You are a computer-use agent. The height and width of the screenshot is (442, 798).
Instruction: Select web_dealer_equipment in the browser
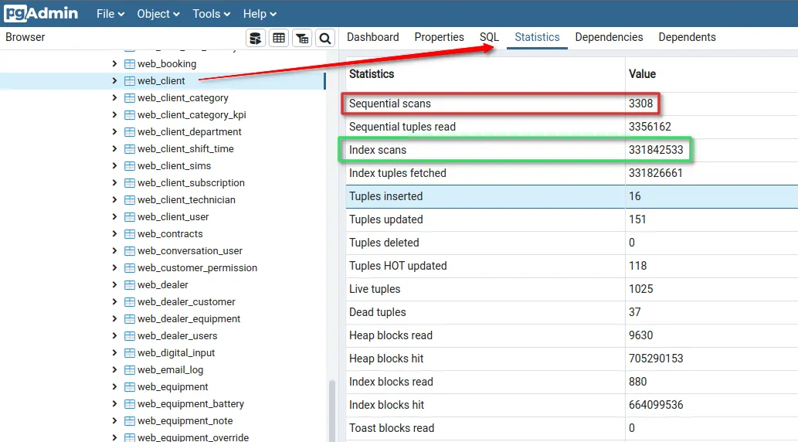click(188, 319)
